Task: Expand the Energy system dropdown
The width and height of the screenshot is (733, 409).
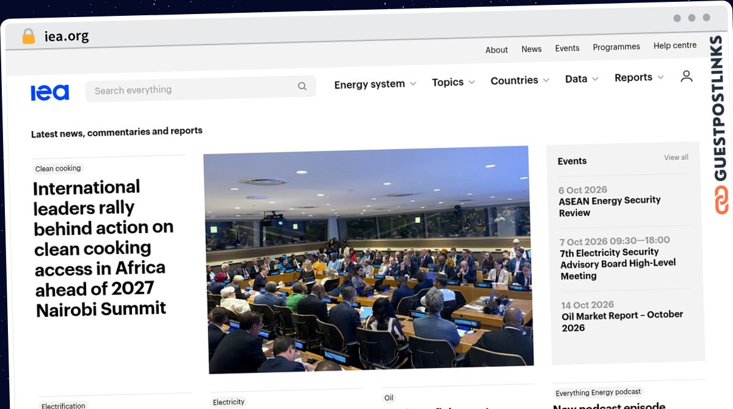Action: coord(375,84)
